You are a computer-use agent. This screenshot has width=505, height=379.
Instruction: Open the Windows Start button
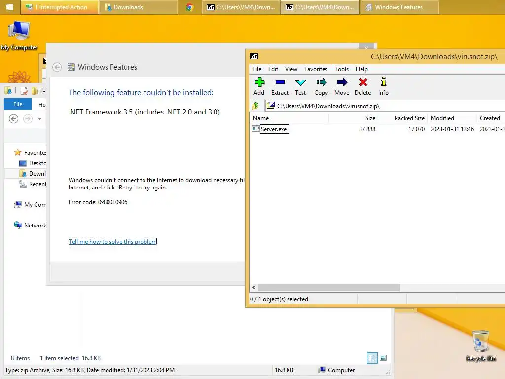(10, 7)
